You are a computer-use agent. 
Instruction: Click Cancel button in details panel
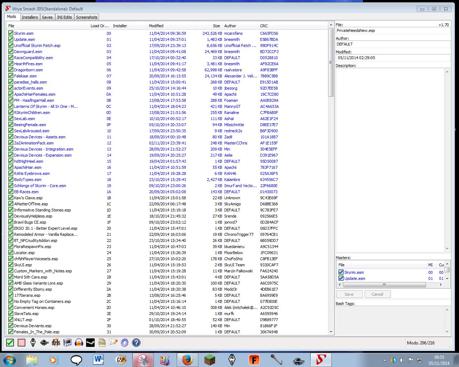pos(377,294)
